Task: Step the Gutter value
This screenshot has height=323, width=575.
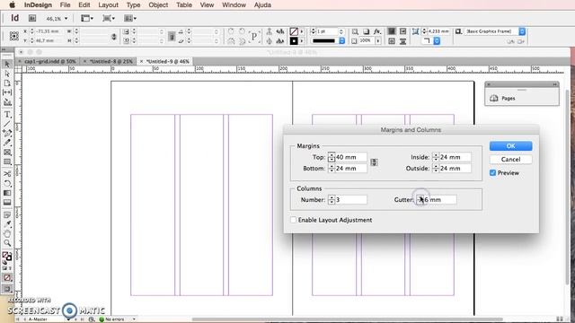Action: [420, 199]
